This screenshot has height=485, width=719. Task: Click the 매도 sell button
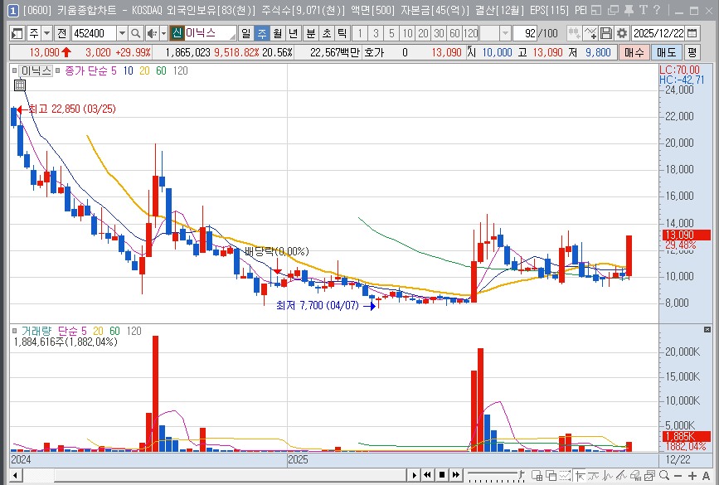click(x=667, y=52)
